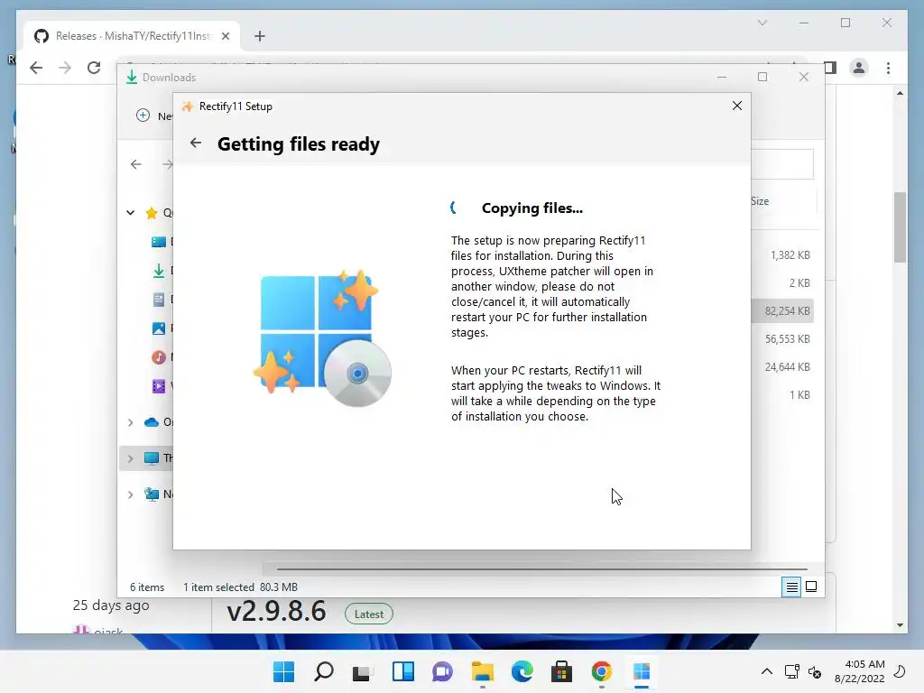Click the Chrome page scroll down arrow
This screenshot has height=693, width=924.
click(900, 625)
